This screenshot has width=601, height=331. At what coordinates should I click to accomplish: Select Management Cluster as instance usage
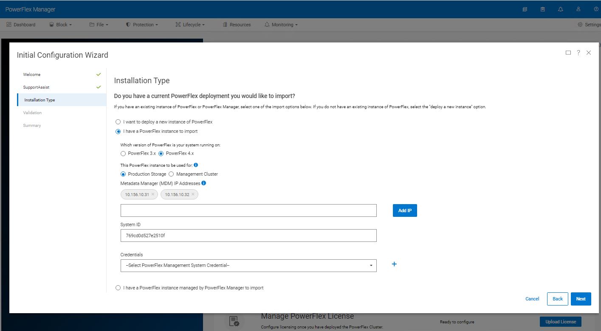coord(171,174)
